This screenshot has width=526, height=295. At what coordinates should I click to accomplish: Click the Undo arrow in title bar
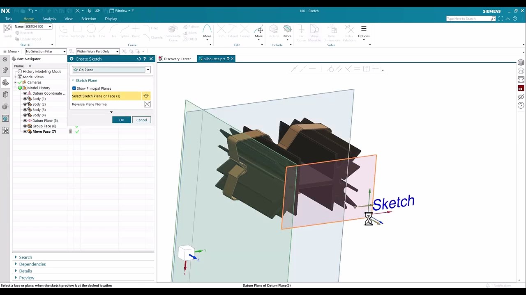pos(31,11)
